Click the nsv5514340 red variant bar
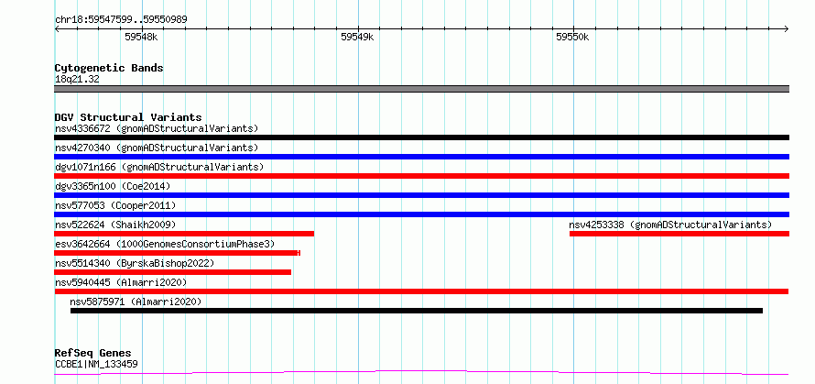The width and height of the screenshot is (815, 384). (x=172, y=272)
